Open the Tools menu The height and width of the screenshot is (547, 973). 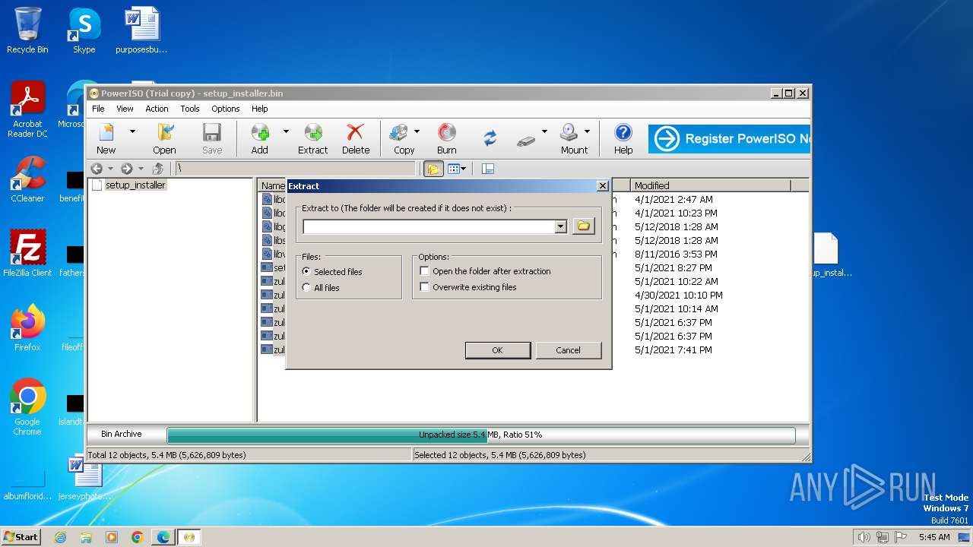(190, 109)
